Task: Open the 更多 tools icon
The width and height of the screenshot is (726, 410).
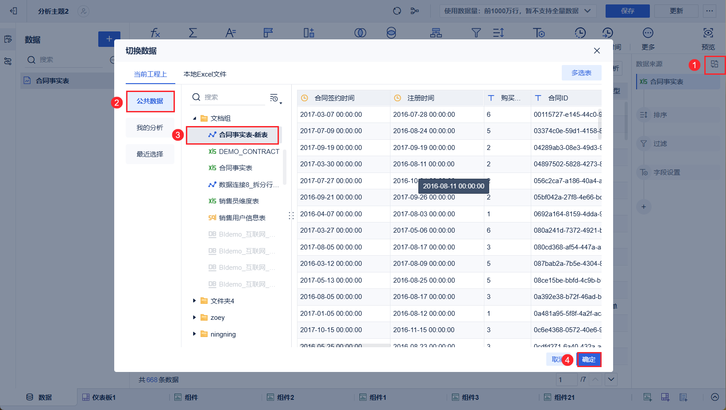Action: click(x=648, y=33)
